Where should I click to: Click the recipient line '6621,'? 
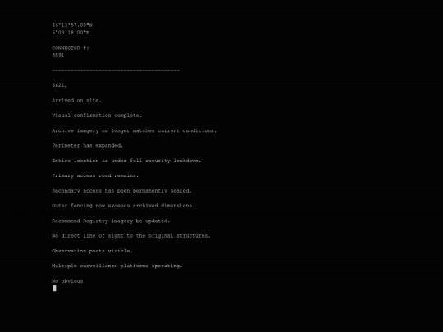(x=59, y=85)
